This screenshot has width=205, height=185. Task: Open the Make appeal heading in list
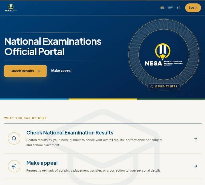(x=42, y=163)
